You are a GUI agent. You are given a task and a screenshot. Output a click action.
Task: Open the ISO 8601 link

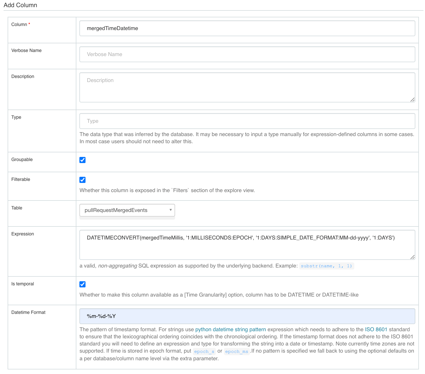click(376, 329)
